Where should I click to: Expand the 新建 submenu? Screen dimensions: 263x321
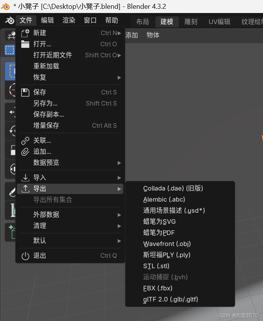pos(70,33)
